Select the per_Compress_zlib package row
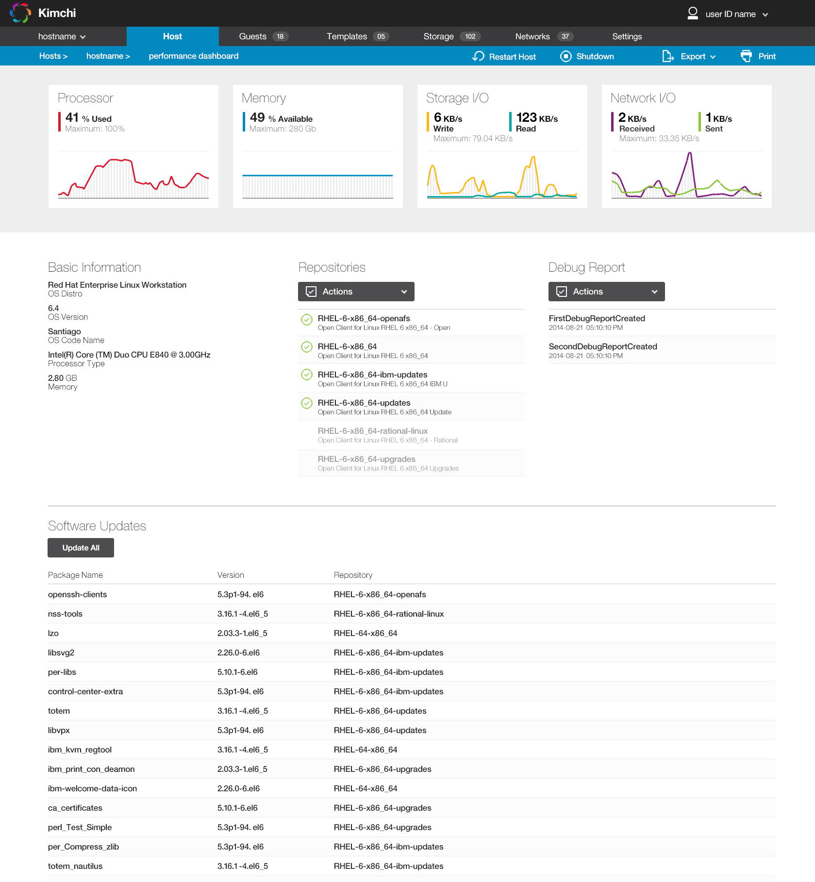 pyautogui.click(x=412, y=847)
